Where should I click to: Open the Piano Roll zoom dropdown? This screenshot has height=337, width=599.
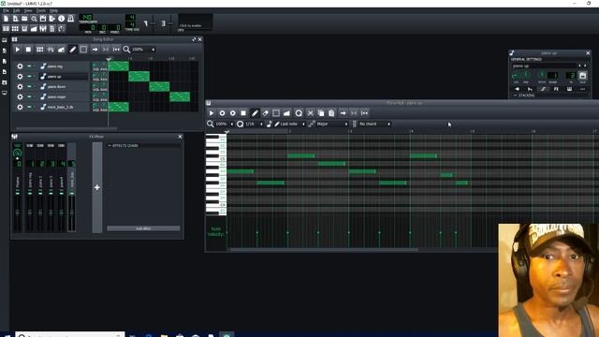click(225, 125)
